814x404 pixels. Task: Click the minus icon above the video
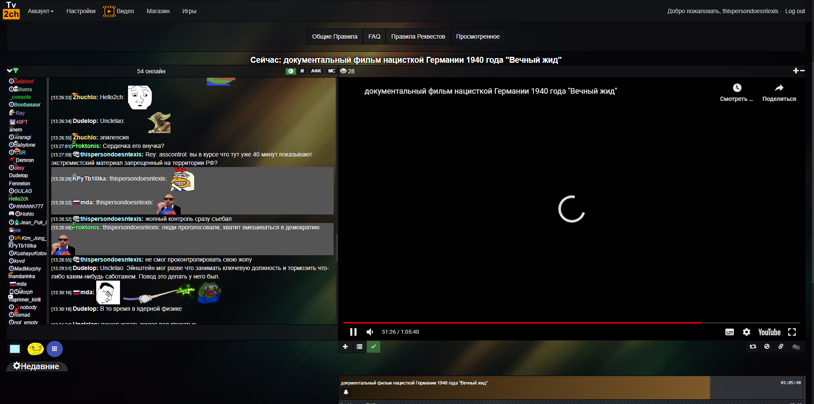(x=802, y=71)
